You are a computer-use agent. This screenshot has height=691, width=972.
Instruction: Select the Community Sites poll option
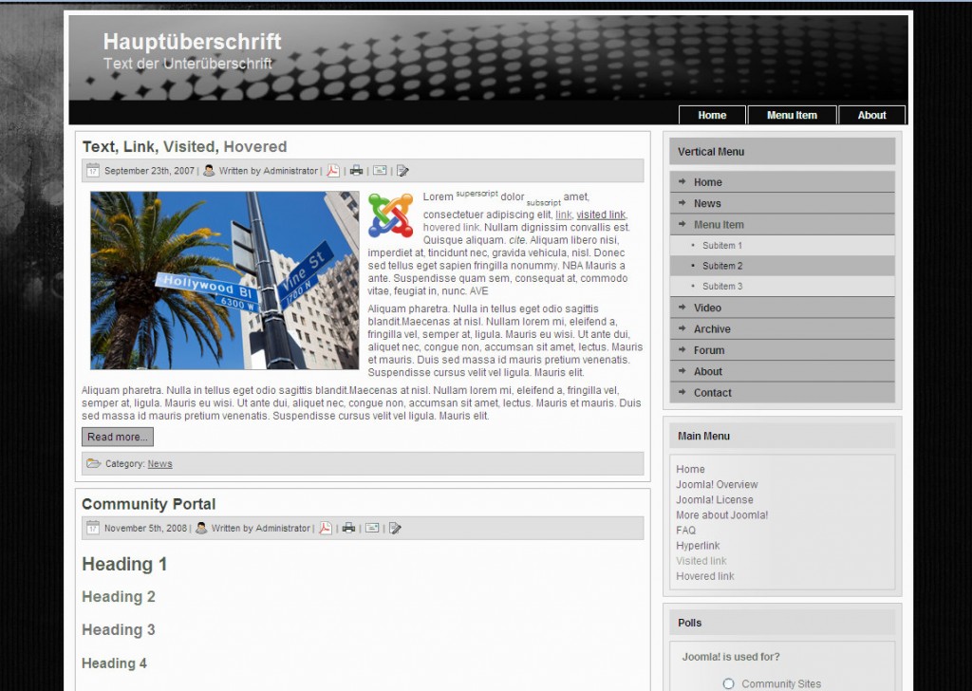pos(729,683)
